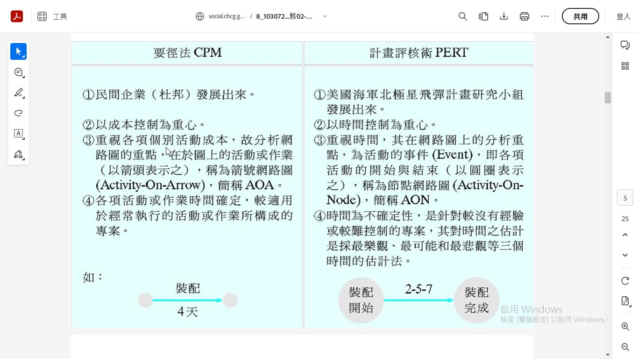Download the PDF file
This screenshot has width=638, height=359.
click(x=504, y=16)
